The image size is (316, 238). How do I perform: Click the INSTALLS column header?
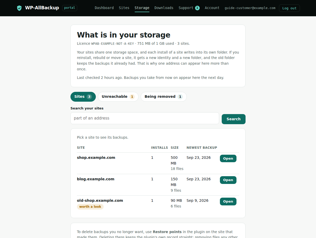(160, 148)
